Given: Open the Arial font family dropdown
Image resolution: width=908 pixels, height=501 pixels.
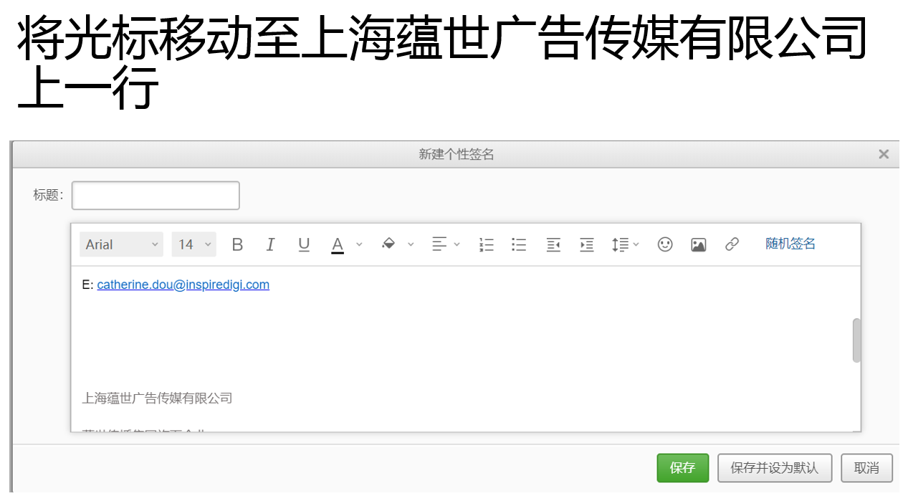Looking at the screenshot, I should (x=121, y=244).
